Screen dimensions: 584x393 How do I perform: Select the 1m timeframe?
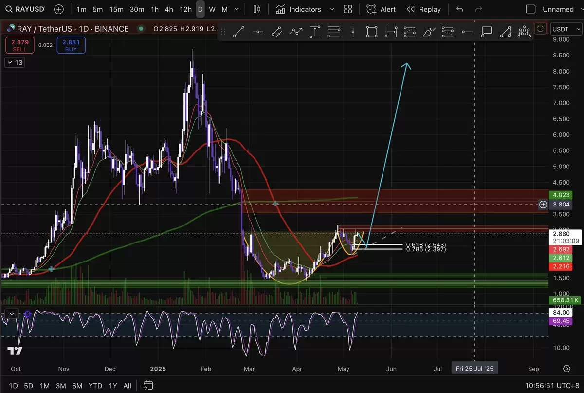point(82,9)
